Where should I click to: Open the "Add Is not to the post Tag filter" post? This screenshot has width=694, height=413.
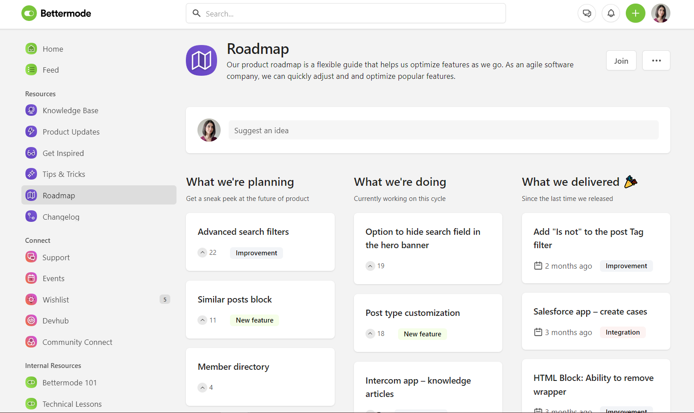point(588,238)
